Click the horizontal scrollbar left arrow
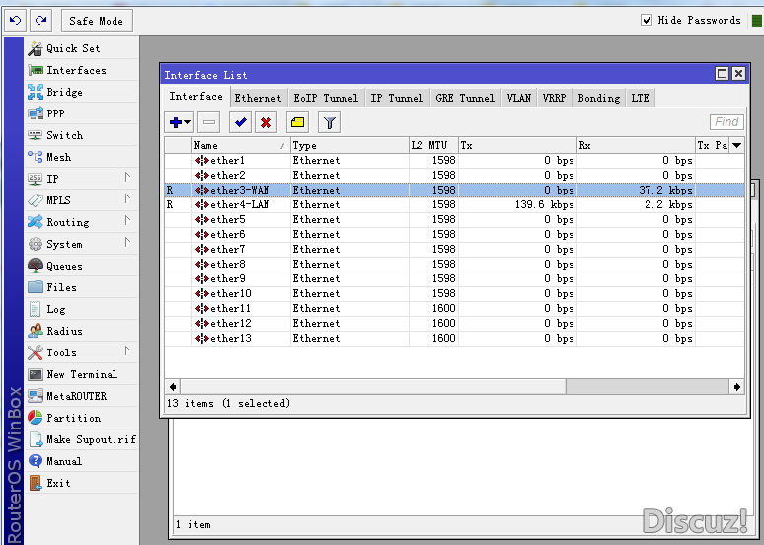Screen dimensions: 764x545 (173, 387)
